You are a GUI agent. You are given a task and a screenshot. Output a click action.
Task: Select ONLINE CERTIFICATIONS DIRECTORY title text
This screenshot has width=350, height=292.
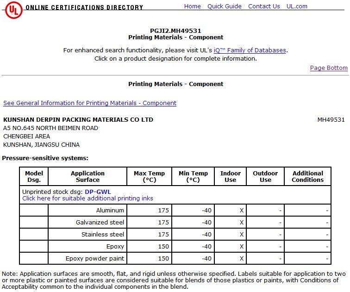84,7
